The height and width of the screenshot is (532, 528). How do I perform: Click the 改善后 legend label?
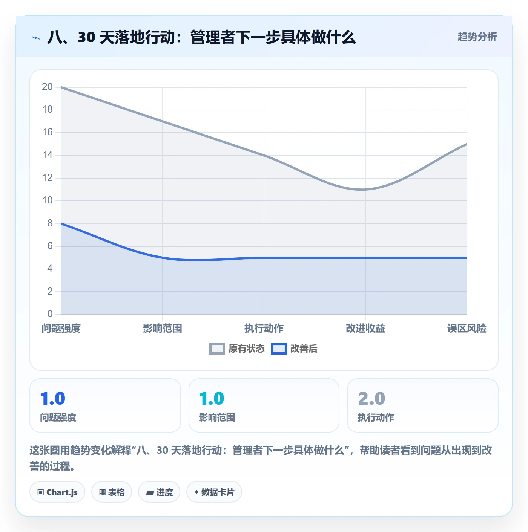[304, 349]
